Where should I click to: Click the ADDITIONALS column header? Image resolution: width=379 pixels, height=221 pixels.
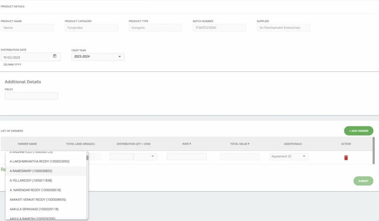pos(293,144)
